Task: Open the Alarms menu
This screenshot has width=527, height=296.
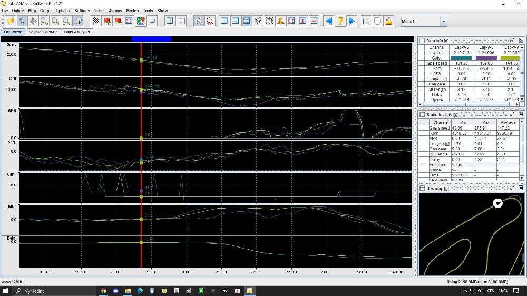Action: (x=115, y=11)
